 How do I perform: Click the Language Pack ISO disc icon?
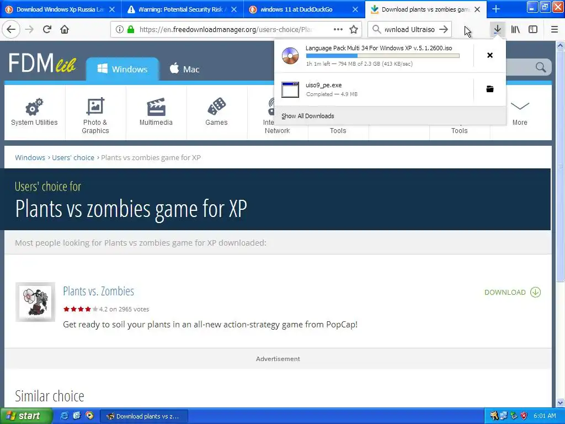[290, 56]
